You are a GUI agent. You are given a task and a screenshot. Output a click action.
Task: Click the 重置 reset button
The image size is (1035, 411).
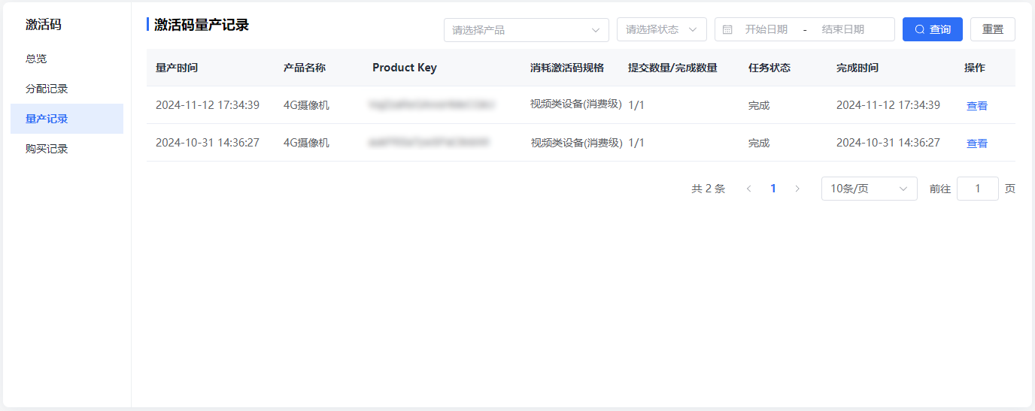[x=993, y=29]
